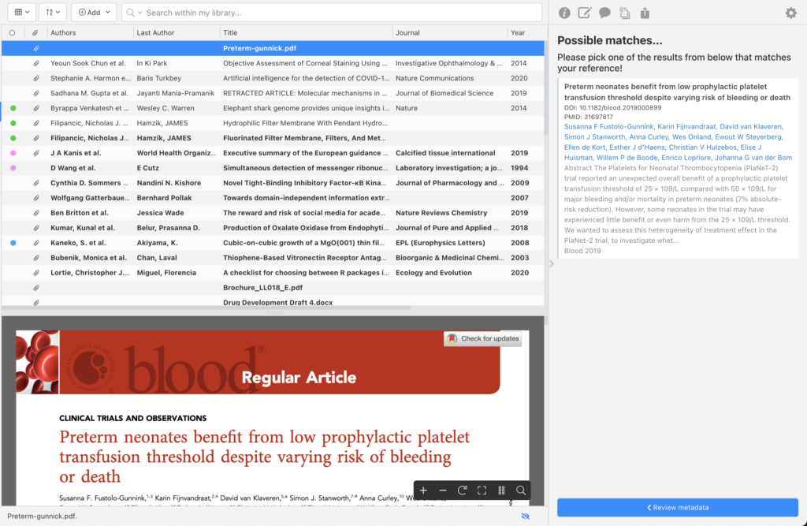
Task: Zoom in on the PDF preview
Action: (x=423, y=491)
